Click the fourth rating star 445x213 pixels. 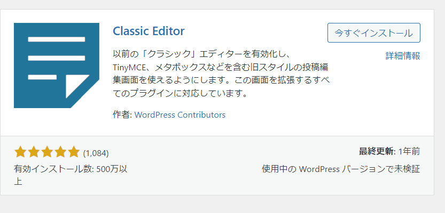60,152
